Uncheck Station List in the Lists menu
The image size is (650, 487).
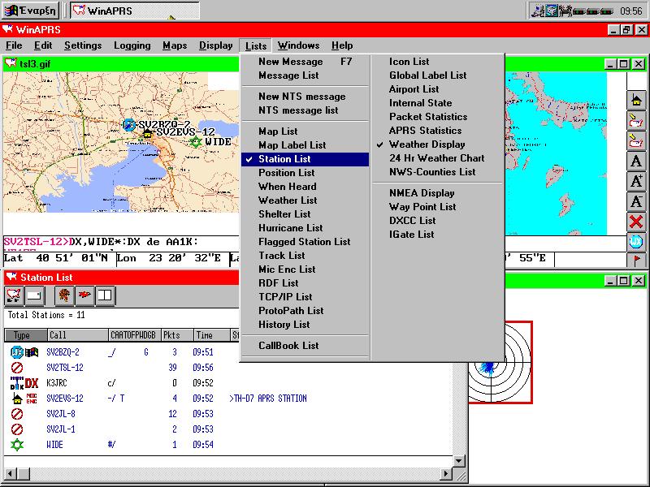coord(305,159)
